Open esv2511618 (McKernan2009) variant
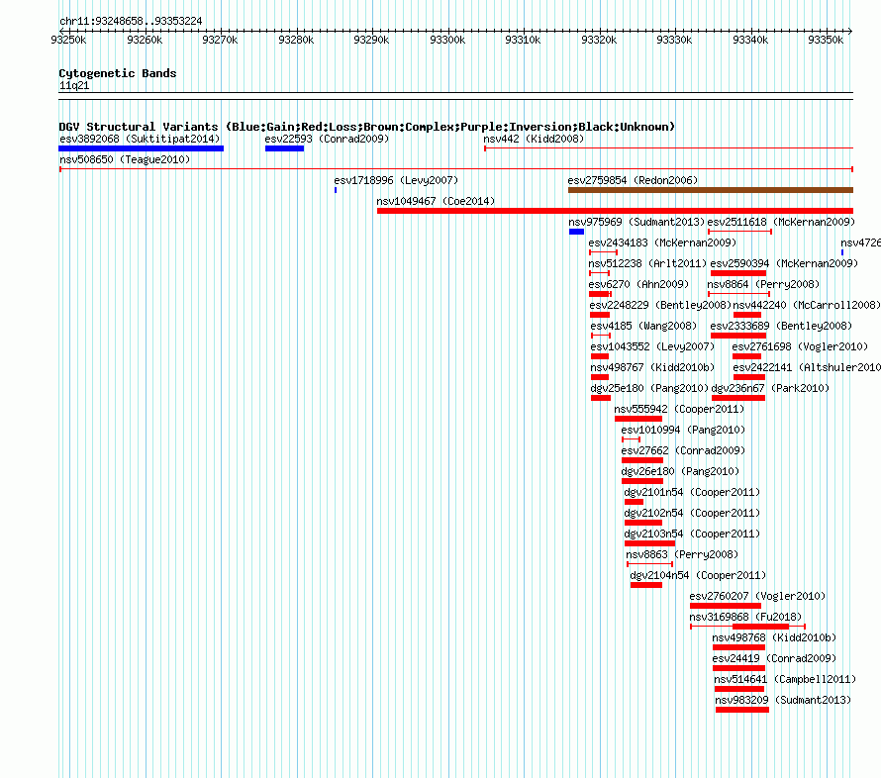Image resolution: width=881 pixels, height=778 pixels. [781, 222]
